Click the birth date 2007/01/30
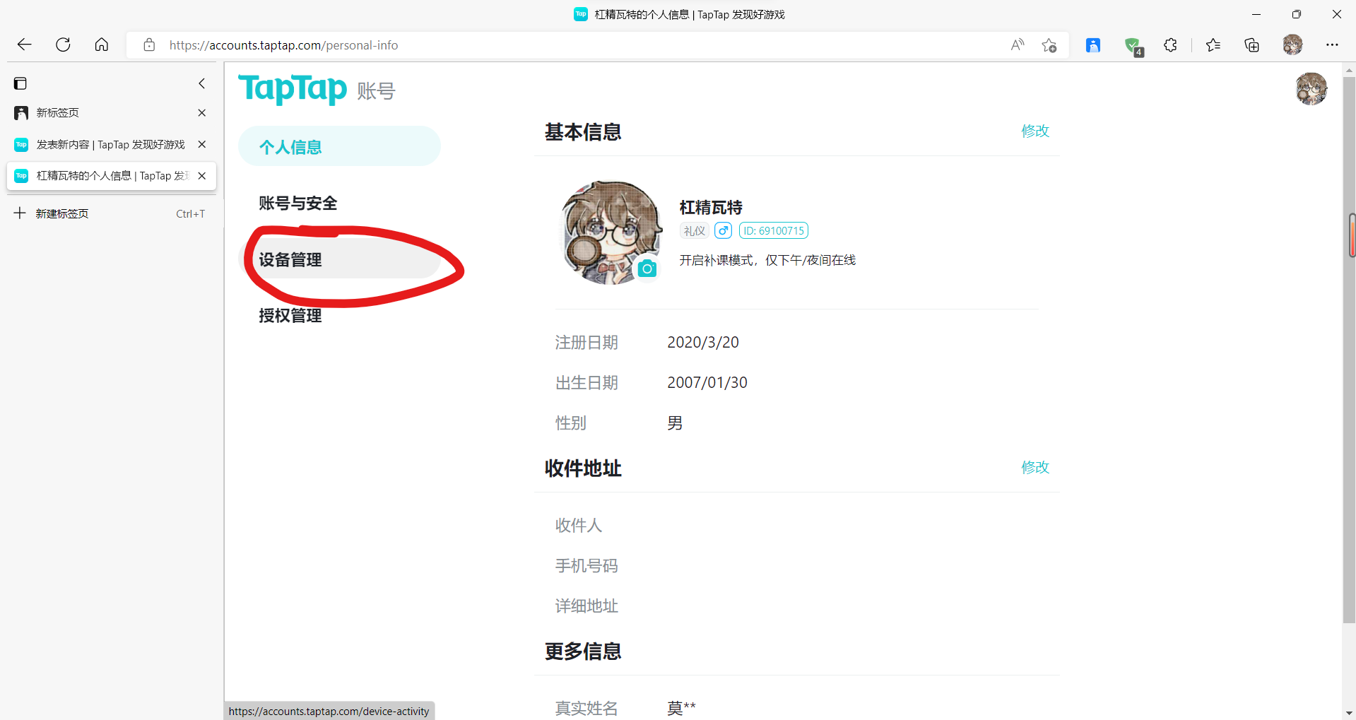This screenshot has height=720, width=1356. (707, 382)
